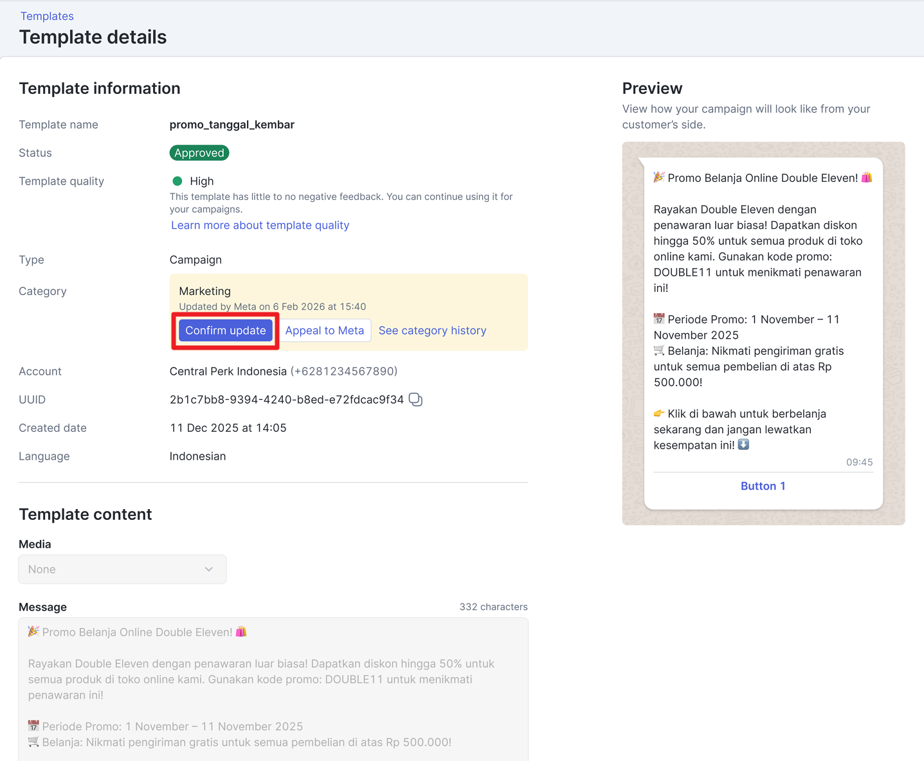Click the shopping bags emoji in preview header
Image resolution: width=924 pixels, height=761 pixels.
click(x=867, y=177)
